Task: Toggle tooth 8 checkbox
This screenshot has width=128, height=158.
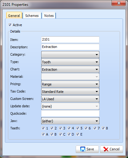Action: point(103,128)
